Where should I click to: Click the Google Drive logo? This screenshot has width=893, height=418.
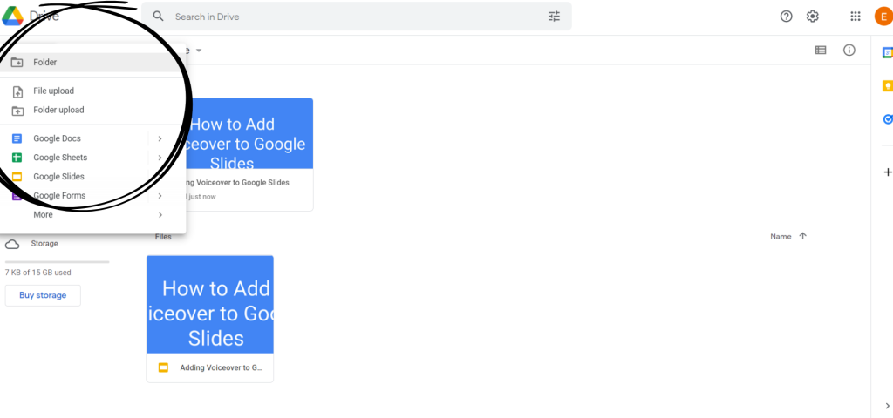point(12,16)
